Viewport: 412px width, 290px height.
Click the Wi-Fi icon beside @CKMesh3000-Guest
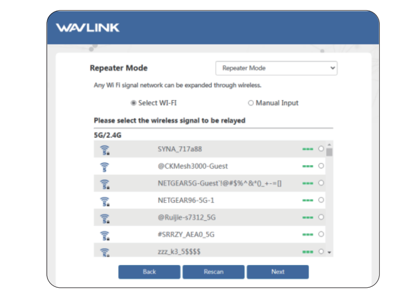click(x=105, y=167)
